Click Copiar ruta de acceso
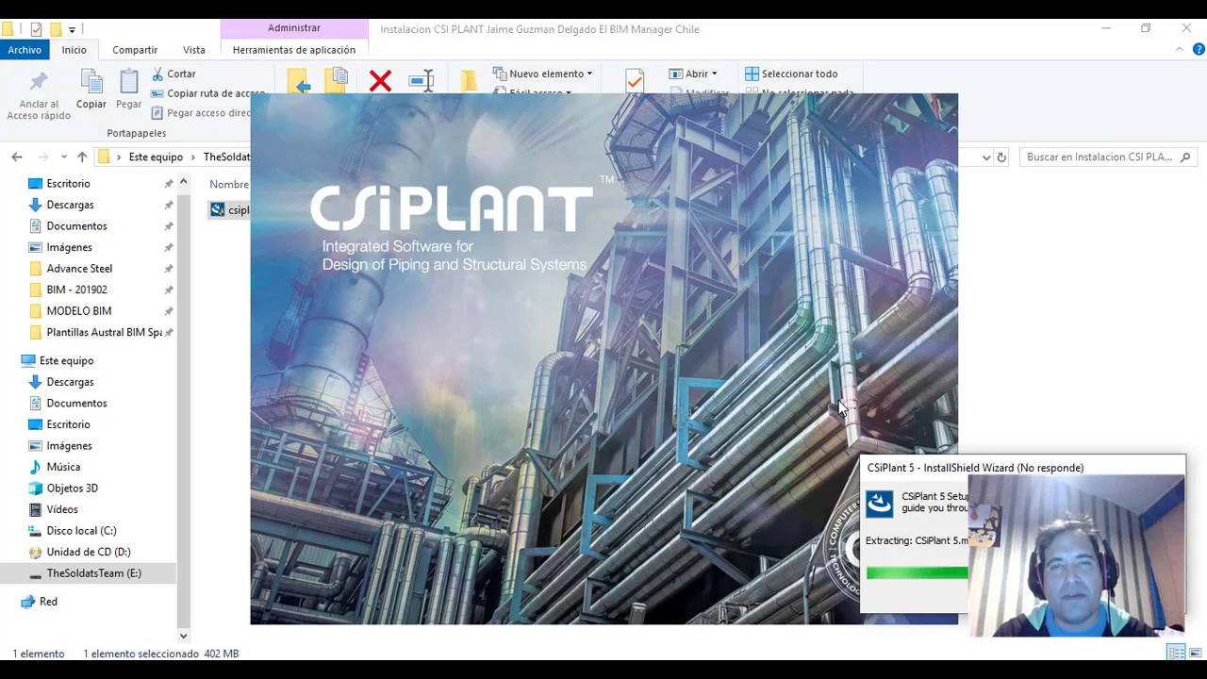1207x679 pixels. point(207,93)
